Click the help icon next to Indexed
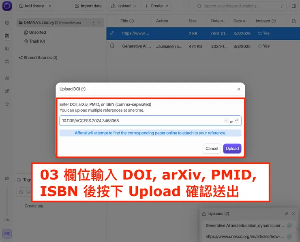300x242 pixels. pyautogui.click(x=274, y=21)
